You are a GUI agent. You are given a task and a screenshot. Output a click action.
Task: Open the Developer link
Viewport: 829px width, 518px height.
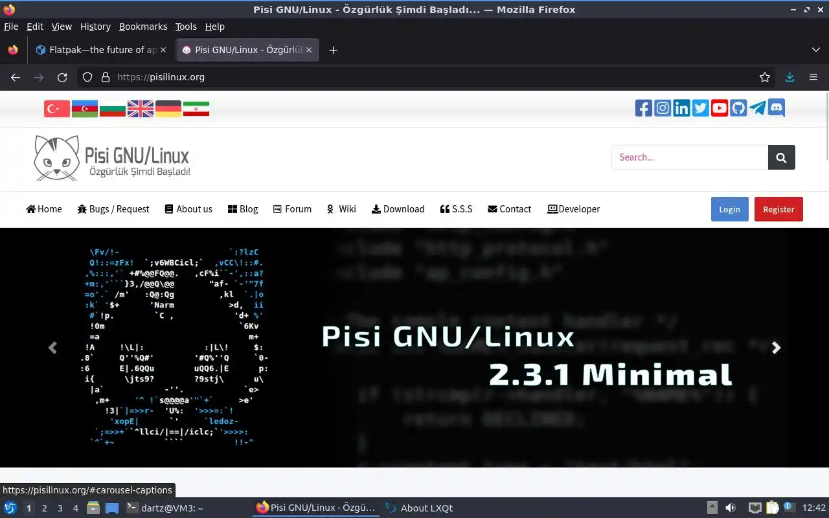tap(574, 209)
